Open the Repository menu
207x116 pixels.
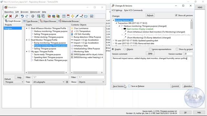(x=9, y=12)
